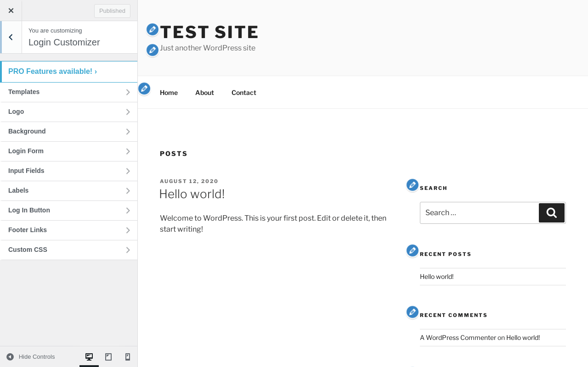Click the edit pencil for Recent Posts widget
588x367 pixels.
pos(413,250)
